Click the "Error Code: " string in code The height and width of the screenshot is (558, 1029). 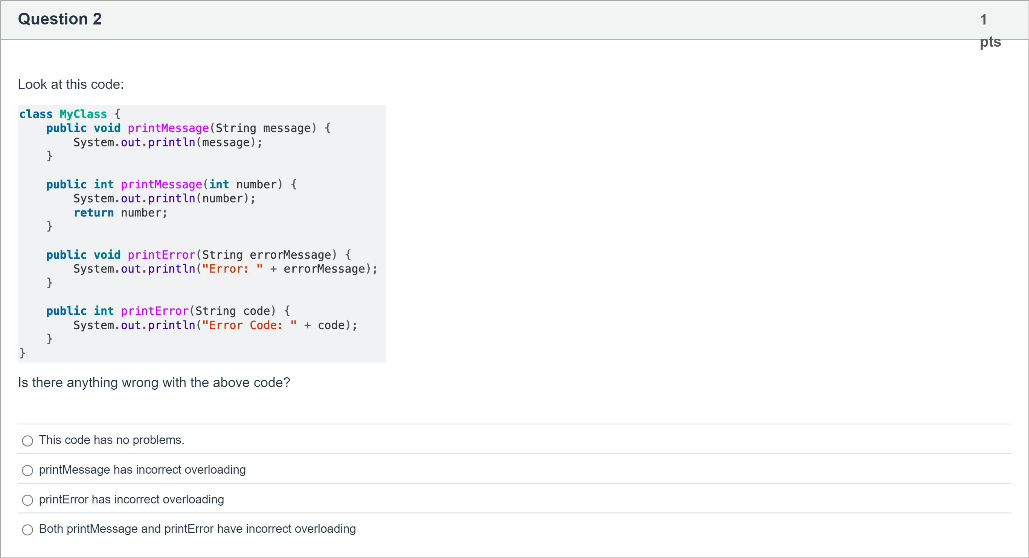(249, 325)
